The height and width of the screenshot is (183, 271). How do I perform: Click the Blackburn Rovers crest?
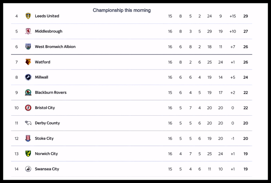(28, 93)
